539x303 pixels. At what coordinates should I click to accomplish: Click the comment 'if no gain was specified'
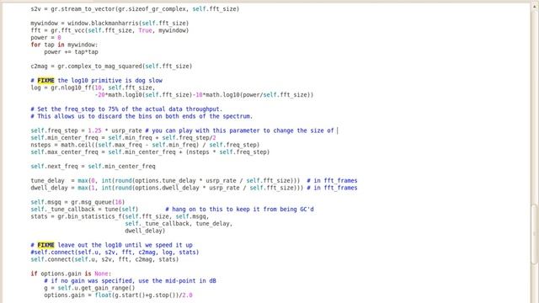[x=130, y=281]
